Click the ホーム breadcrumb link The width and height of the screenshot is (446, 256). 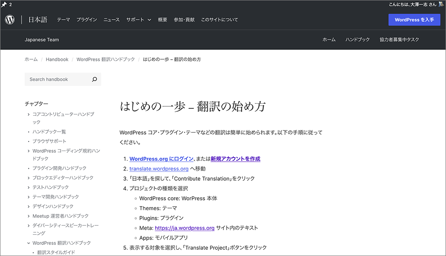click(x=31, y=59)
